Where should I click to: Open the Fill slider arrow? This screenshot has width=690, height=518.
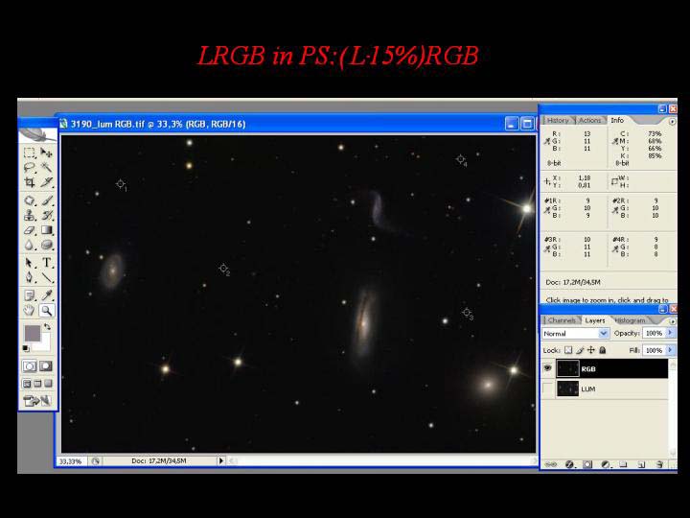pos(670,350)
